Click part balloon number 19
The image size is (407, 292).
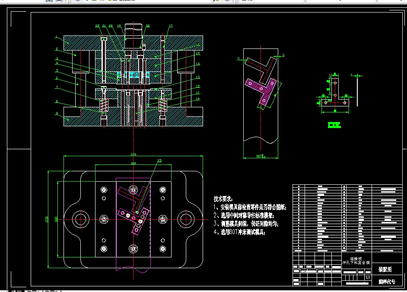(x=119, y=26)
